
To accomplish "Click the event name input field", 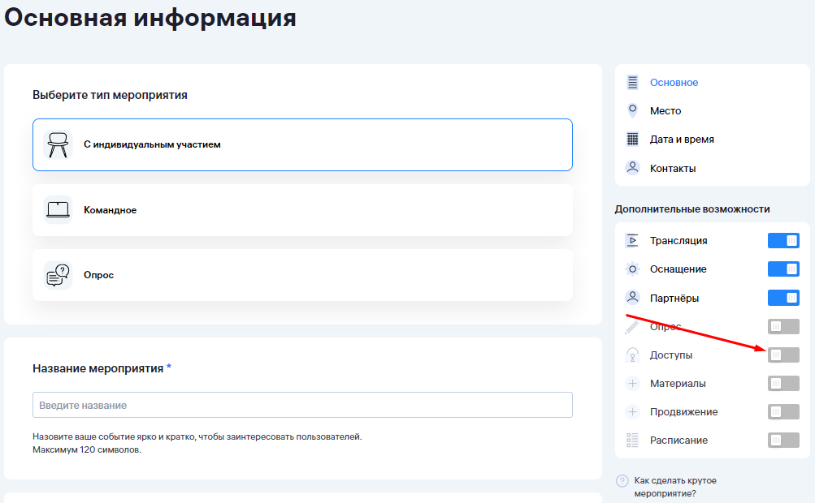I will coord(302,405).
